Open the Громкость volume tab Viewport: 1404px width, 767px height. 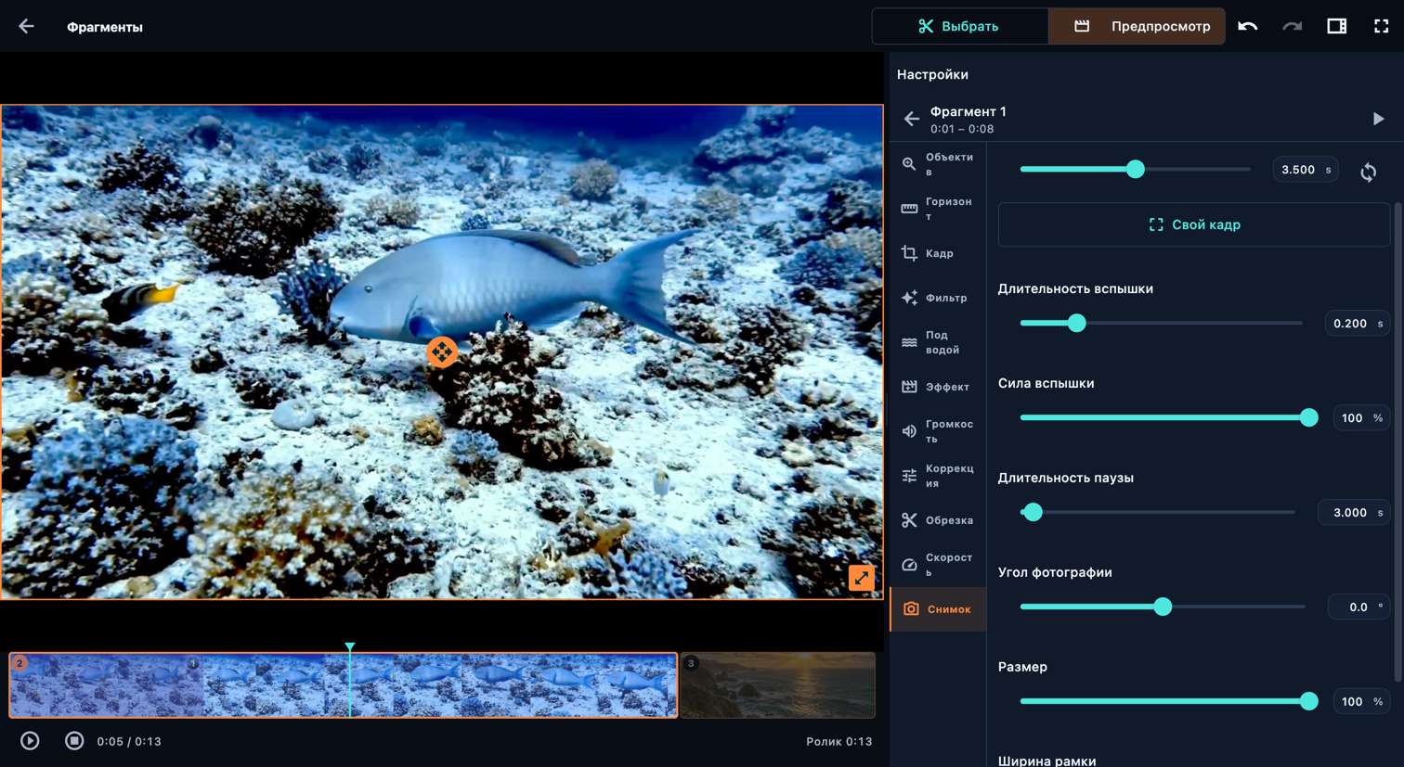[938, 431]
